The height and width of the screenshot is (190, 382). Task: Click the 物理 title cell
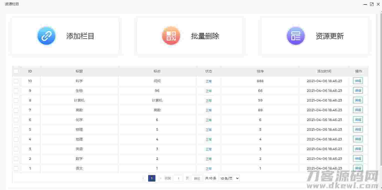(x=79, y=129)
